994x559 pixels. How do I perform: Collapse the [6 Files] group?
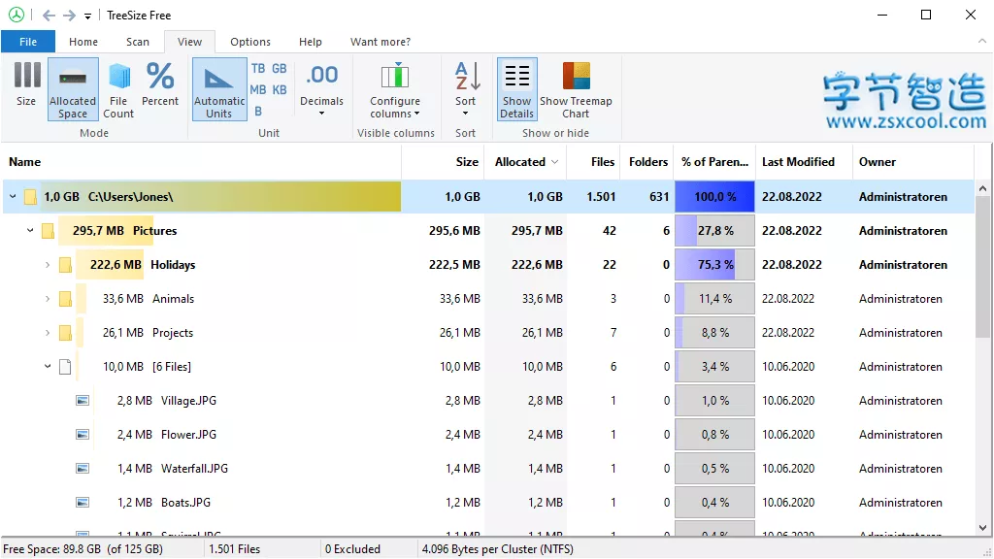coord(48,366)
